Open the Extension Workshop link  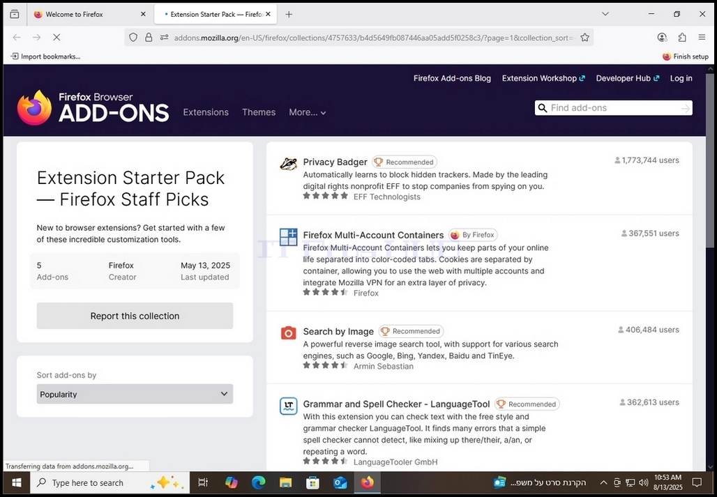coord(543,78)
